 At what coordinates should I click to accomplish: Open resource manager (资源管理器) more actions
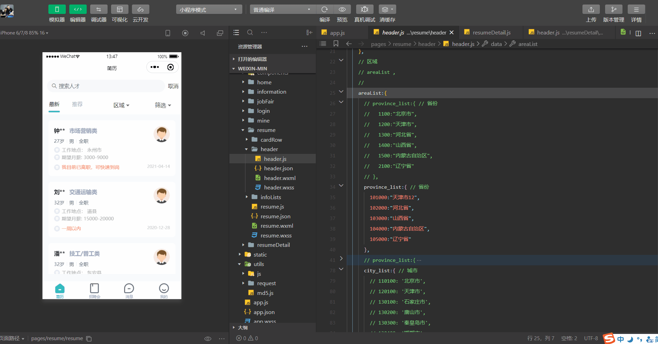305,46
